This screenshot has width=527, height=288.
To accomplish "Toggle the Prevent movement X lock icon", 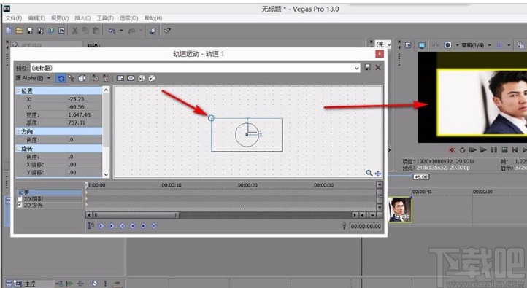I will point(95,78).
